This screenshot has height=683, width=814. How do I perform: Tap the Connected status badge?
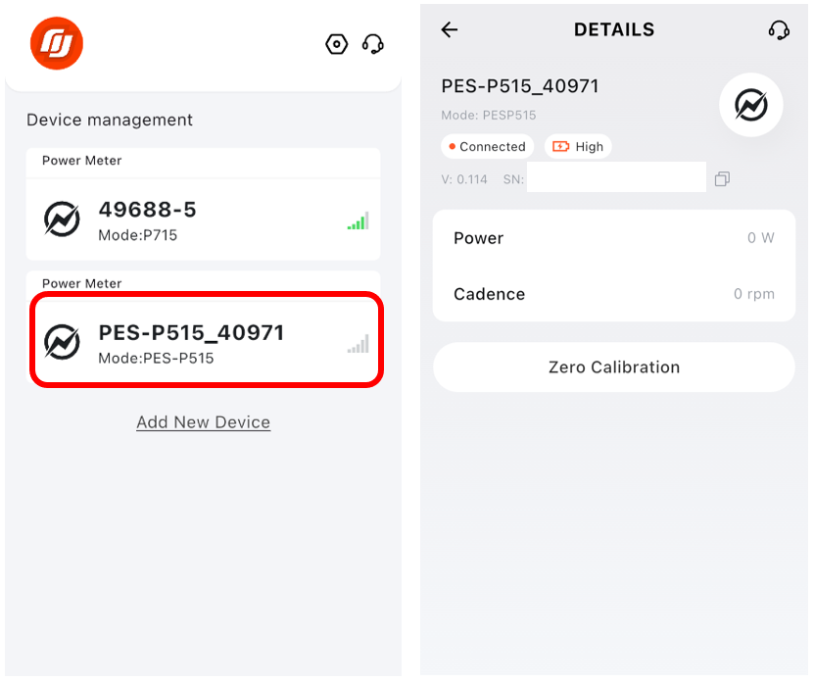[x=487, y=146]
